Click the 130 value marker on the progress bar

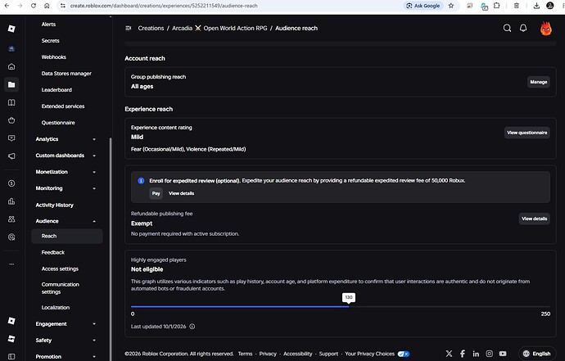point(349,298)
